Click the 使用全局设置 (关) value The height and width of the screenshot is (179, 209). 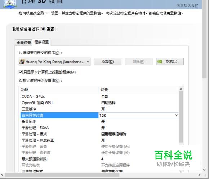click(115, 153)
